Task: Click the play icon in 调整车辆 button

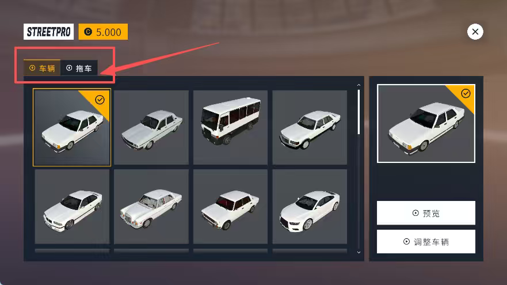Action: [406, 242]
